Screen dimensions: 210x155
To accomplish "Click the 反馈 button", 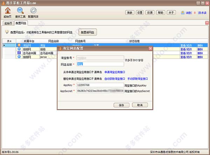I will [x=150, y=13].
